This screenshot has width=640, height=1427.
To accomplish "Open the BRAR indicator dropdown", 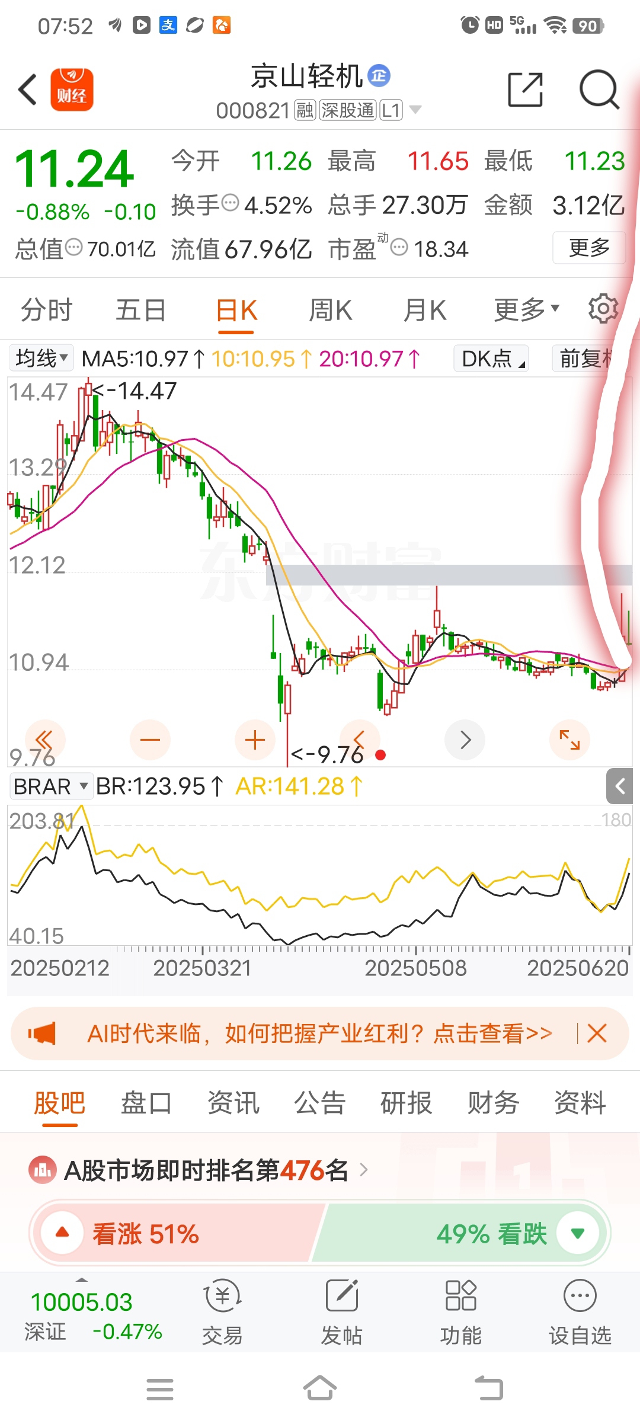I will tap(51, 786).
